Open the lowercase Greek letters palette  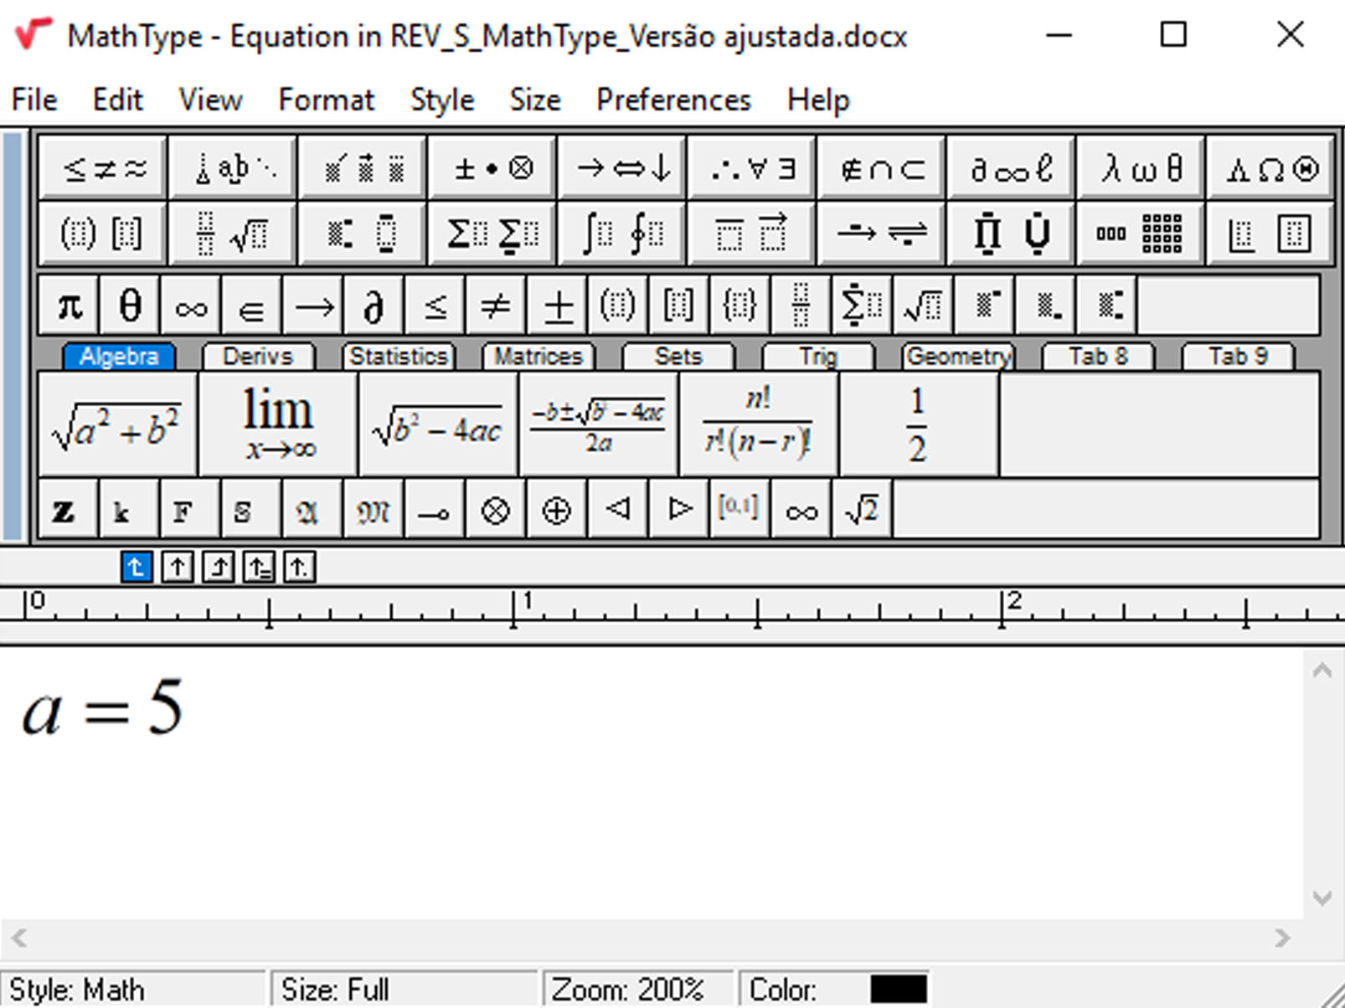coord(1141,168)
